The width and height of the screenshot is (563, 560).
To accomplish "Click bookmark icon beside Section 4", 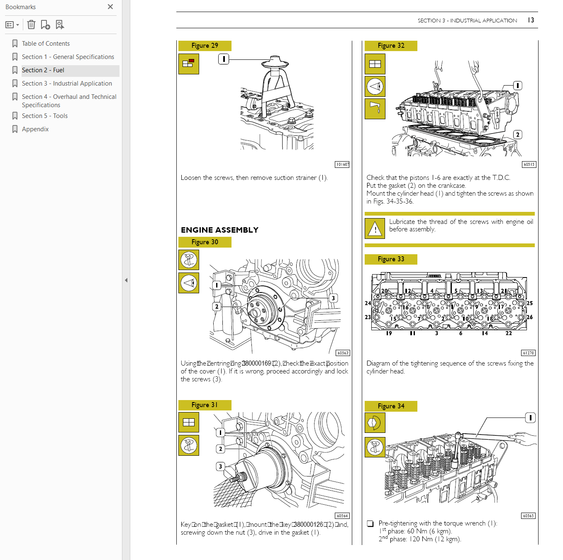I will click(15, 97).
